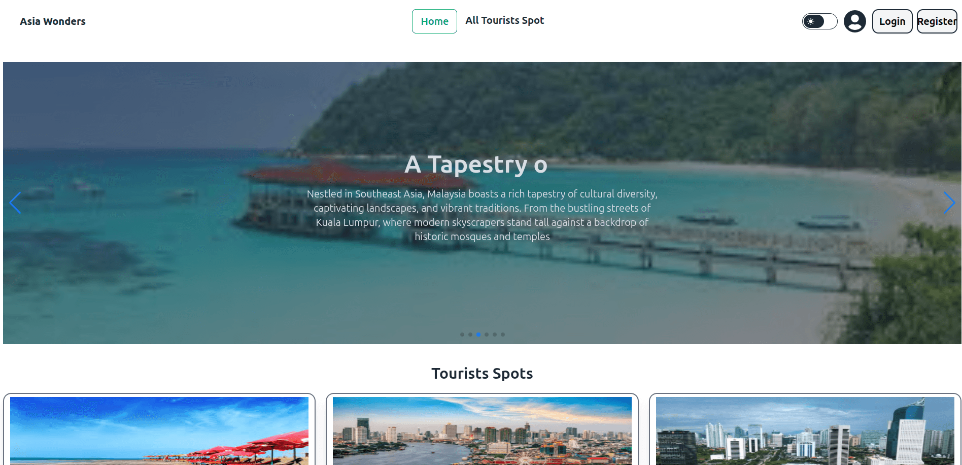Select the second carousel pagination dot

pos(470,335)
